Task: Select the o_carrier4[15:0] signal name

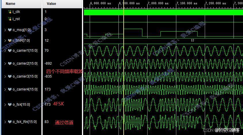Action: tap(25, 89)
